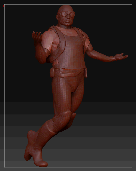Click the bald head of the sculpt

[65, 8]
